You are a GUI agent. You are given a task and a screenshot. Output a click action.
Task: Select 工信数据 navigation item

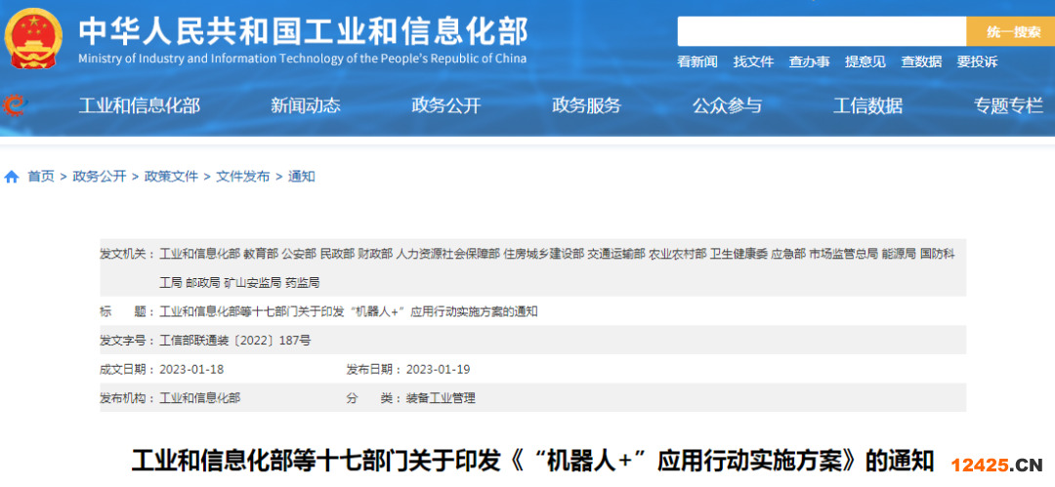coord(868,105)
